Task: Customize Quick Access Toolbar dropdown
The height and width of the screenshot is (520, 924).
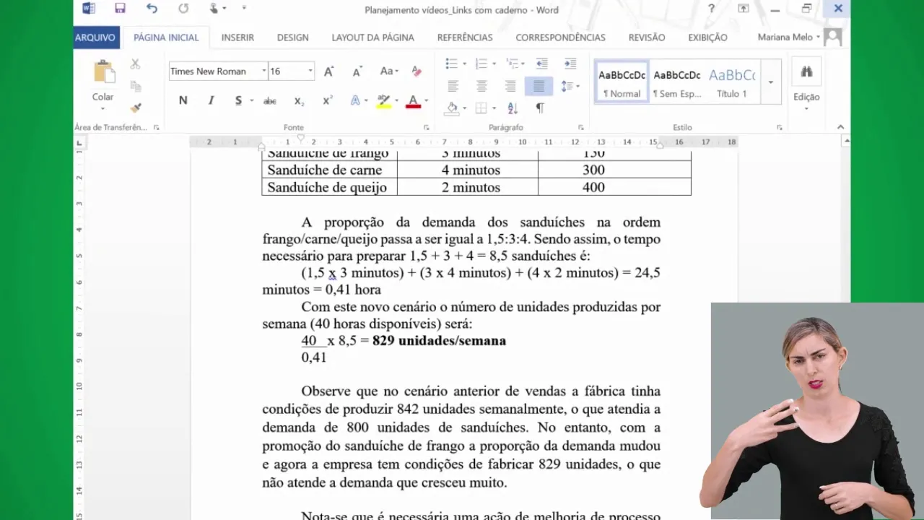Action: tap(244, 9)
